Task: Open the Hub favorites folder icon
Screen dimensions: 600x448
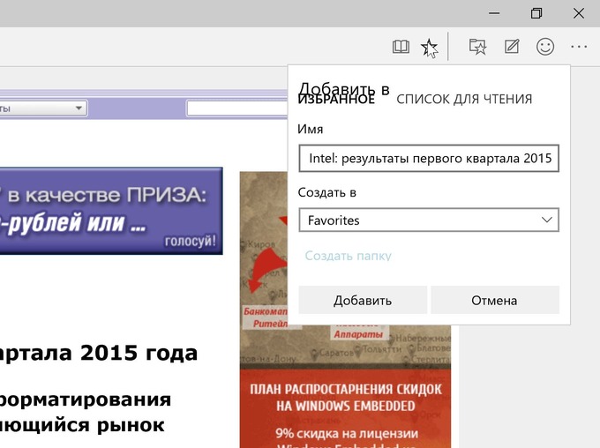Action: click(477, 47)
